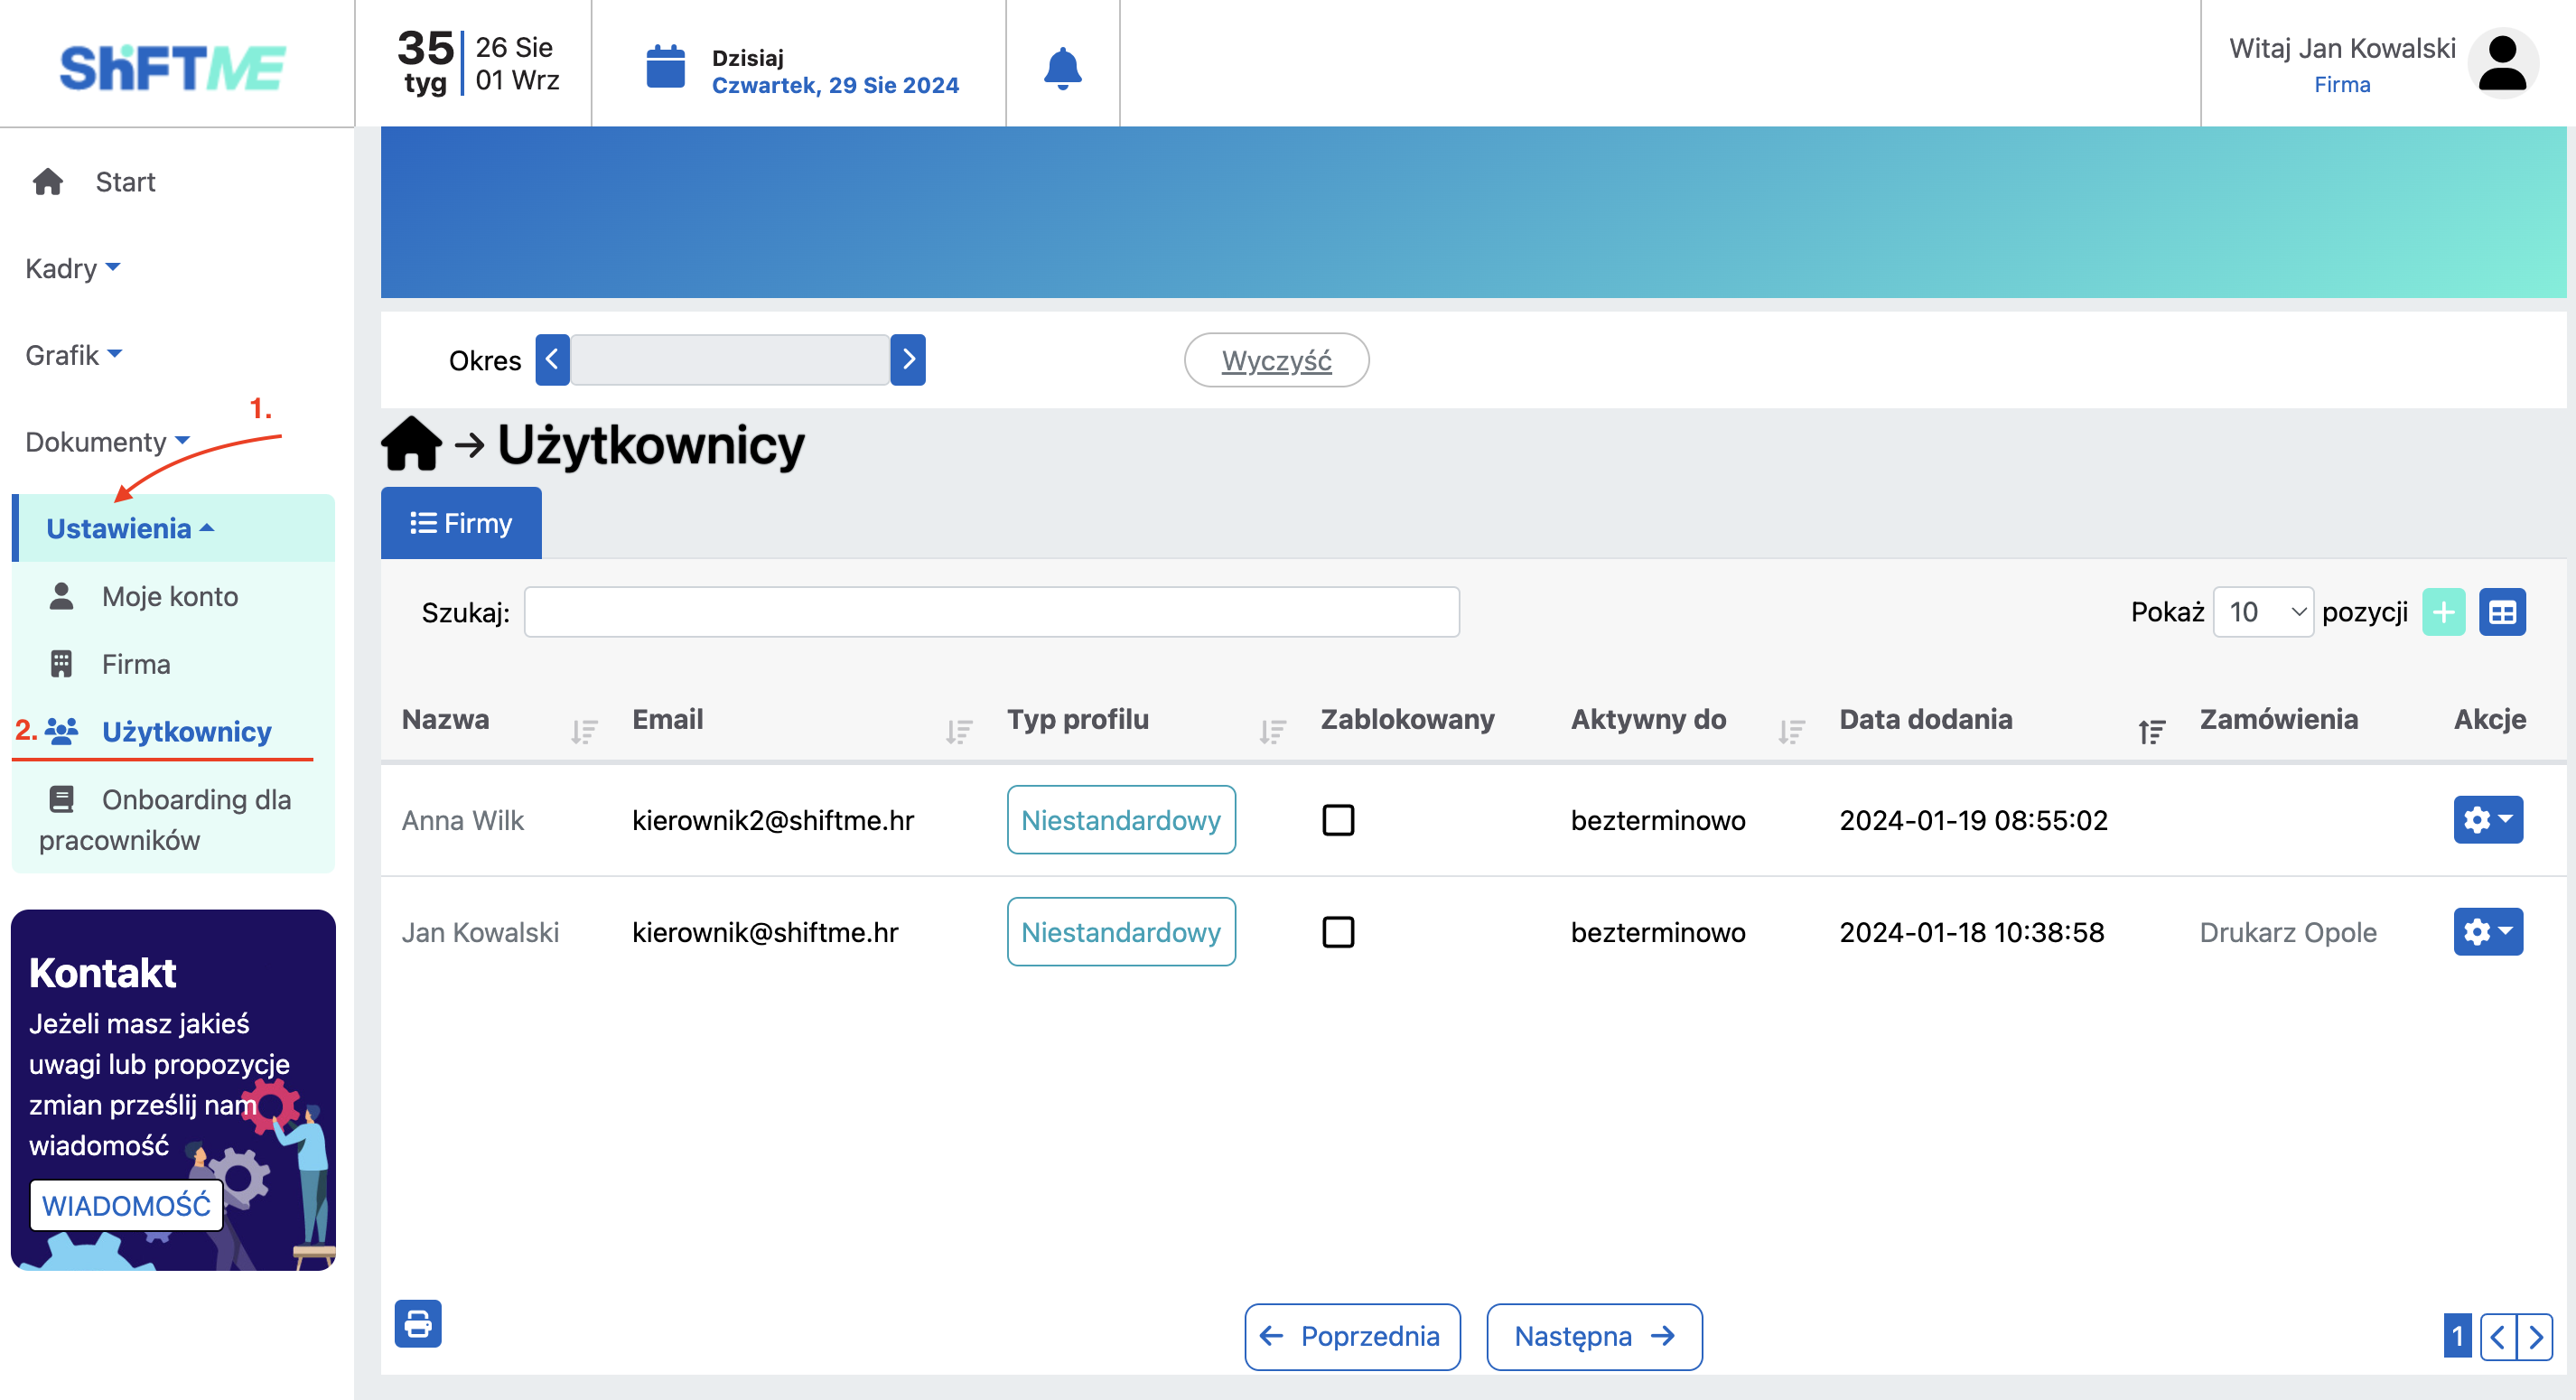Image resolution: width=2576 pixels, height=1400 pixels.
Task: Click the Zablokowany column header
Action: click(x=1407, y=719)
